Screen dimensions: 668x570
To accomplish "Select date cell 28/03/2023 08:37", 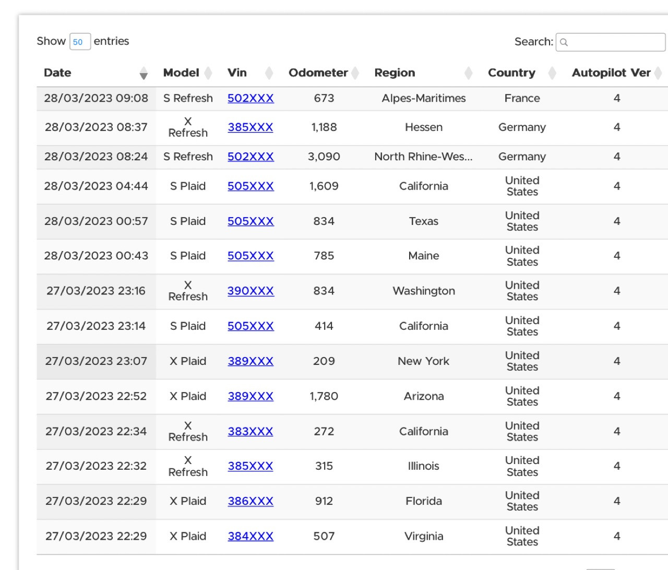I will click(96, 127).
